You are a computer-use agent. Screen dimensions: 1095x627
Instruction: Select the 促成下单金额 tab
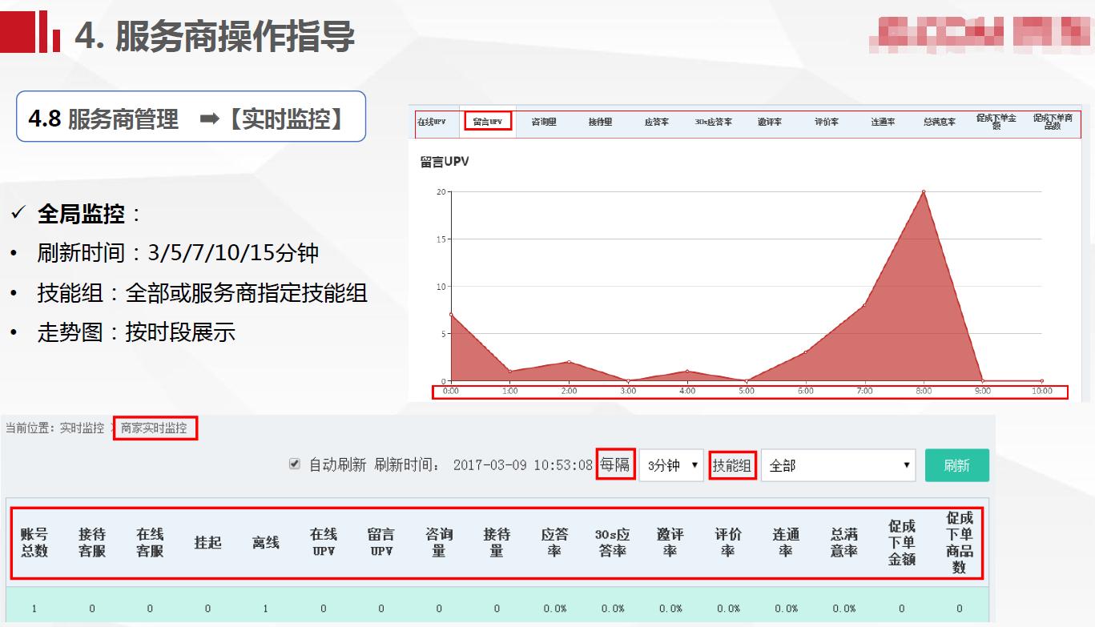tap(997, 120)
